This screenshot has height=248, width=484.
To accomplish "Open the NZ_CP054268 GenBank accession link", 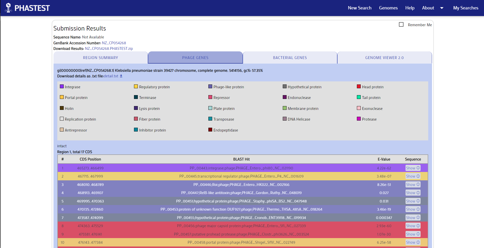I will (x=114, y=43).
